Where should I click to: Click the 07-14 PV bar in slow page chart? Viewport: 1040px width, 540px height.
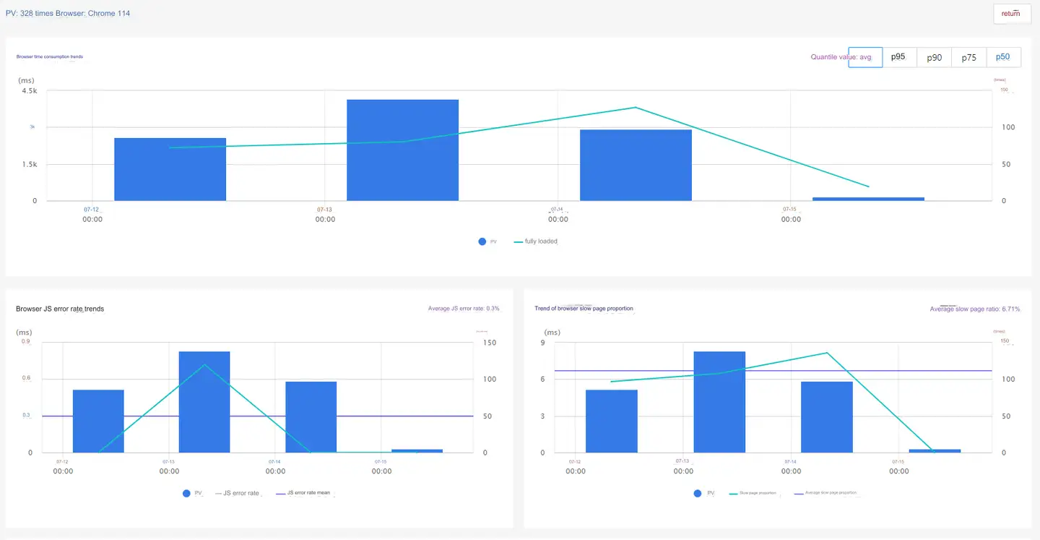[827, 417]
